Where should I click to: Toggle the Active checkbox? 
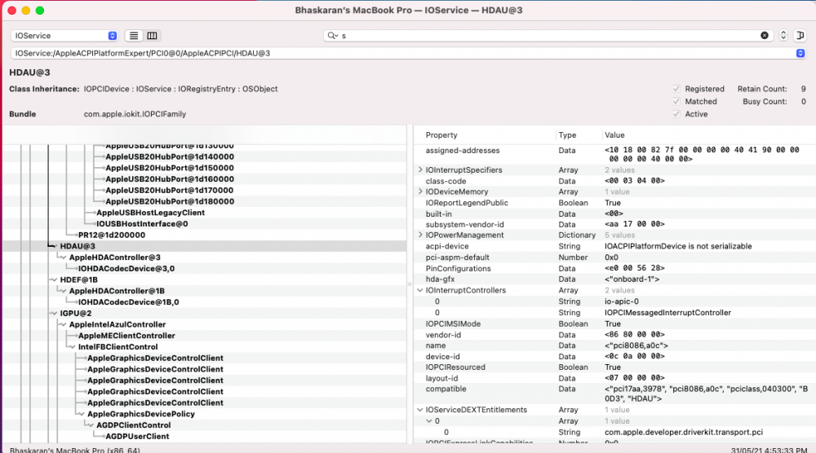coord(676,114)
